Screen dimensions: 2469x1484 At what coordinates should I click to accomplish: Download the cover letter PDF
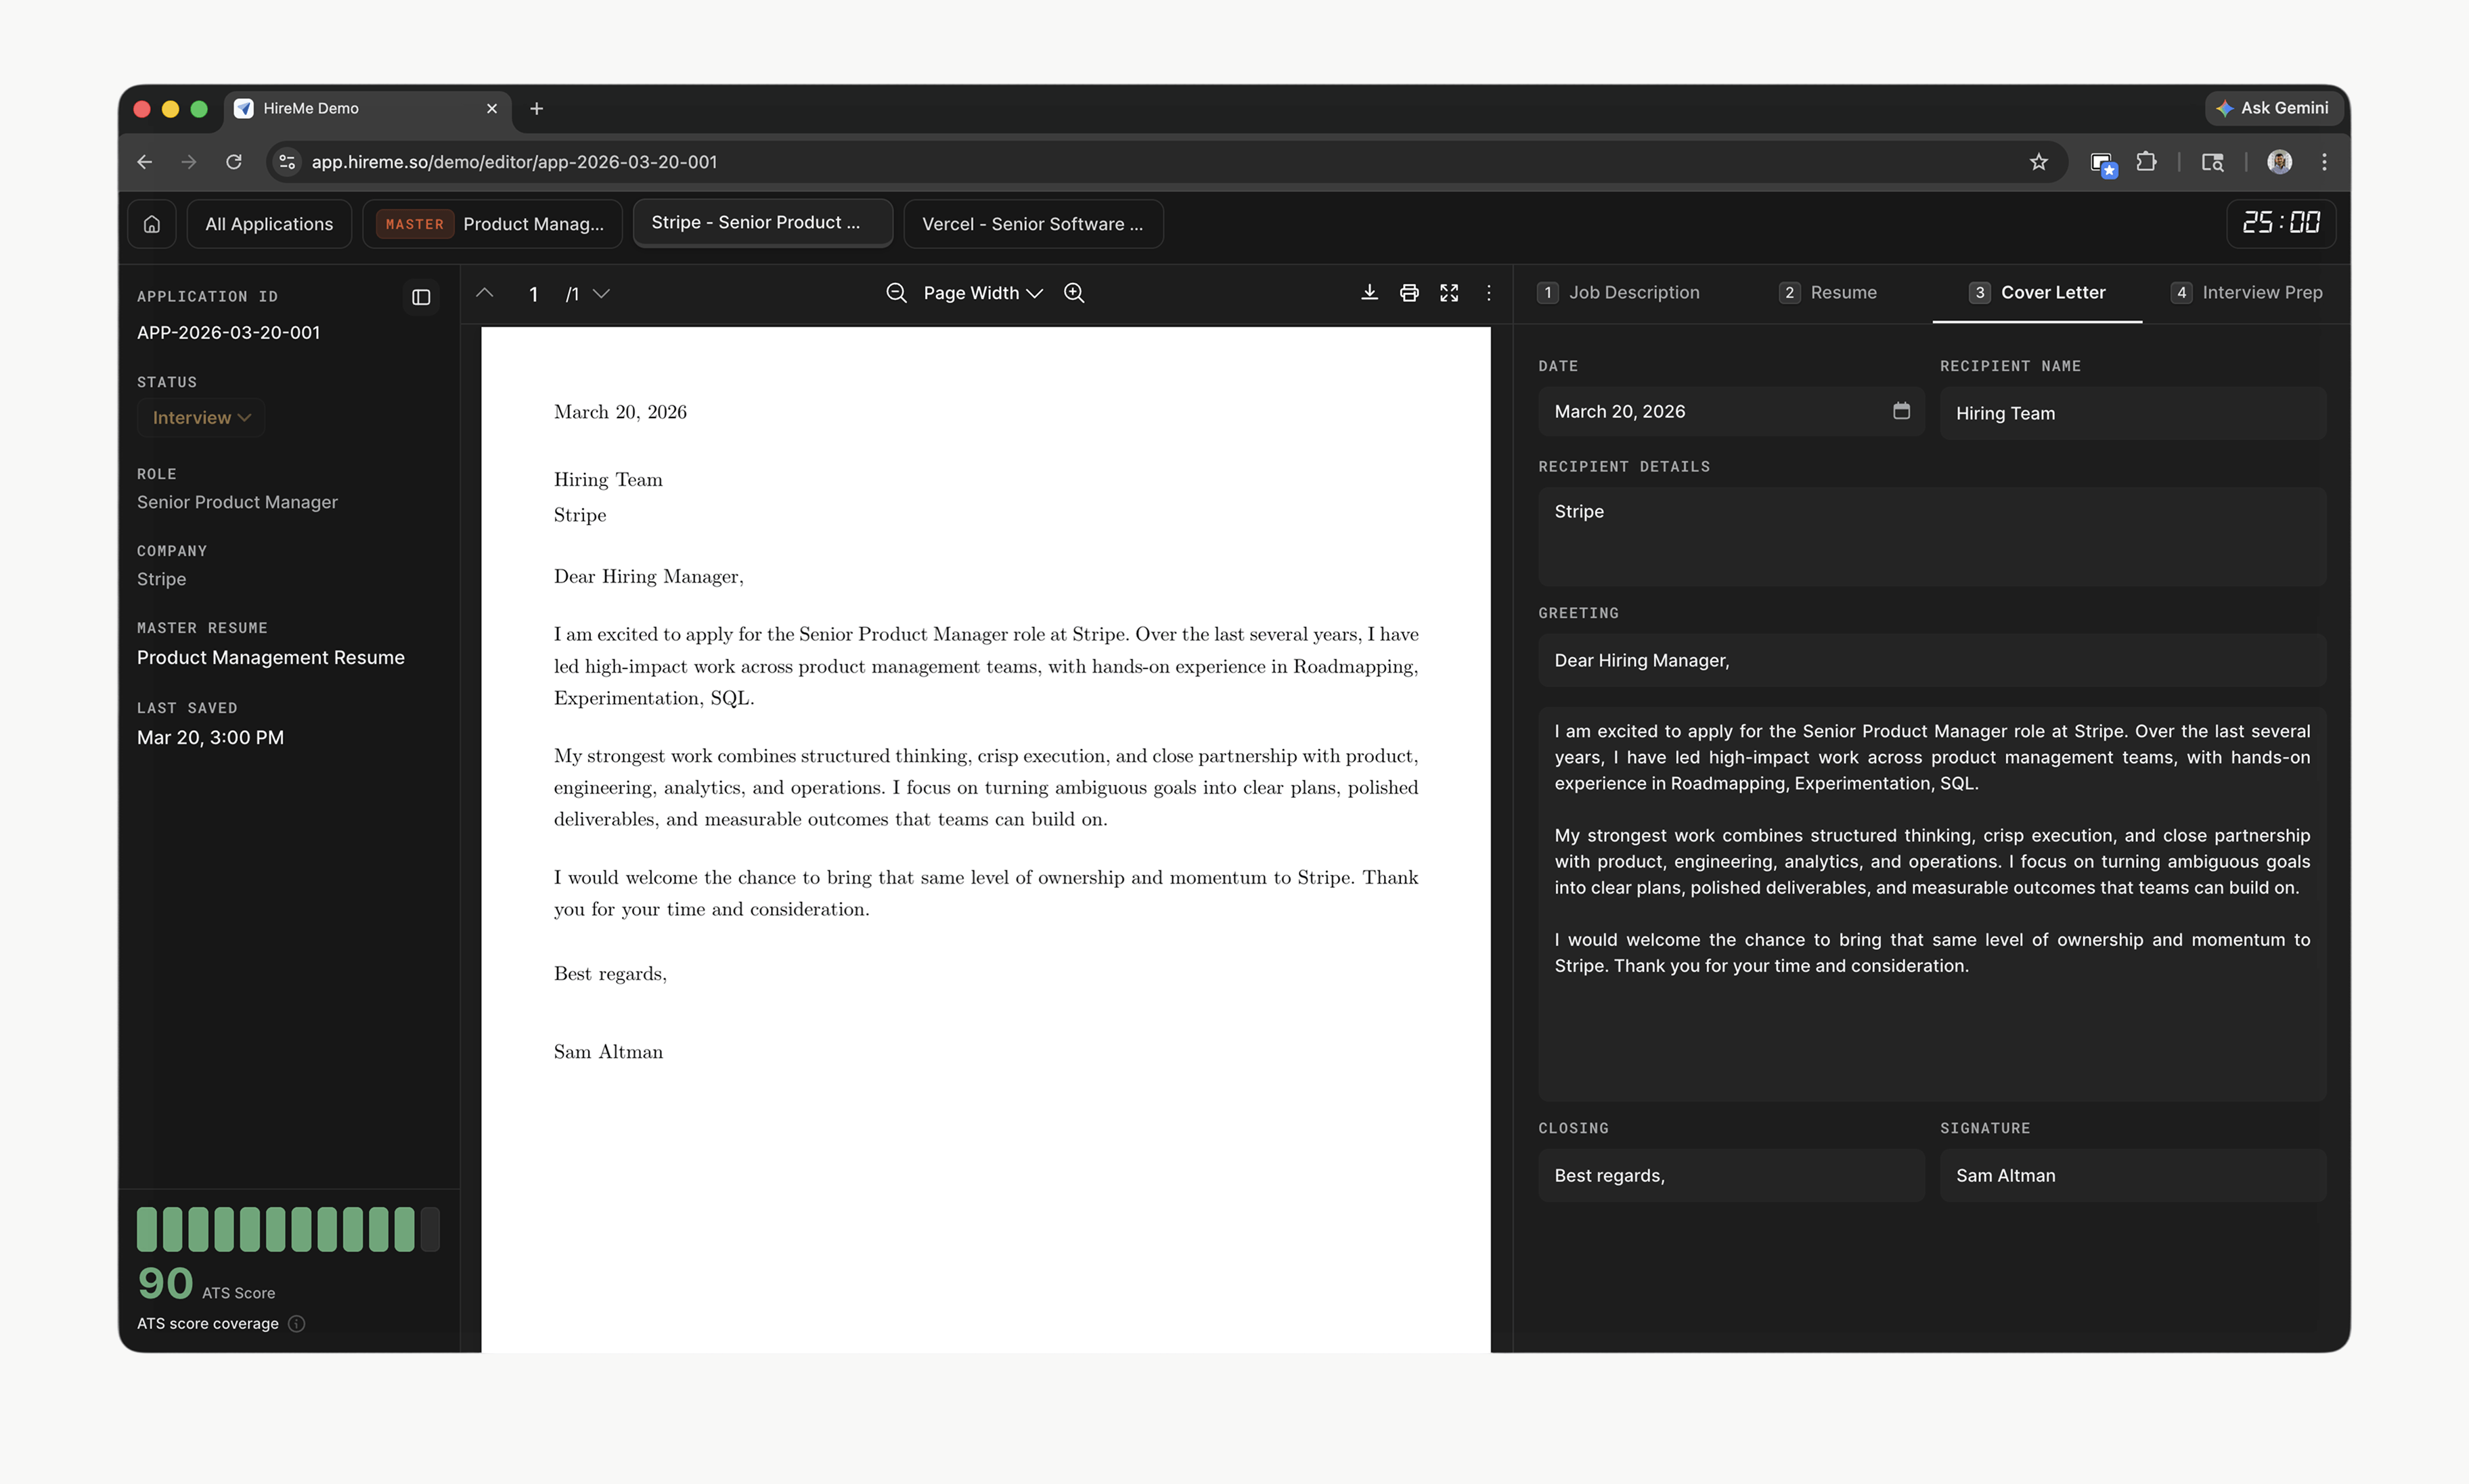1369,292
